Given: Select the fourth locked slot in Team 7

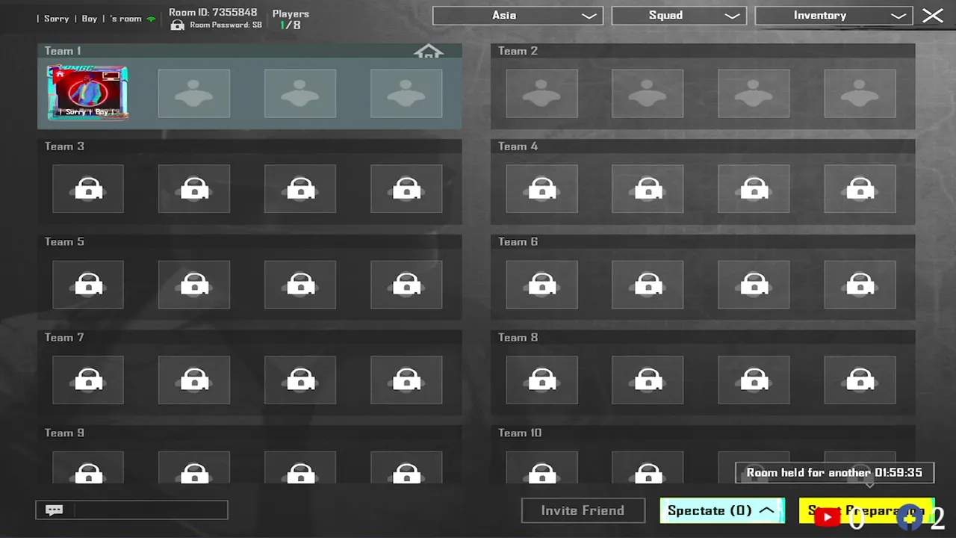Looking at the screenshot, I should coord(406,380).
